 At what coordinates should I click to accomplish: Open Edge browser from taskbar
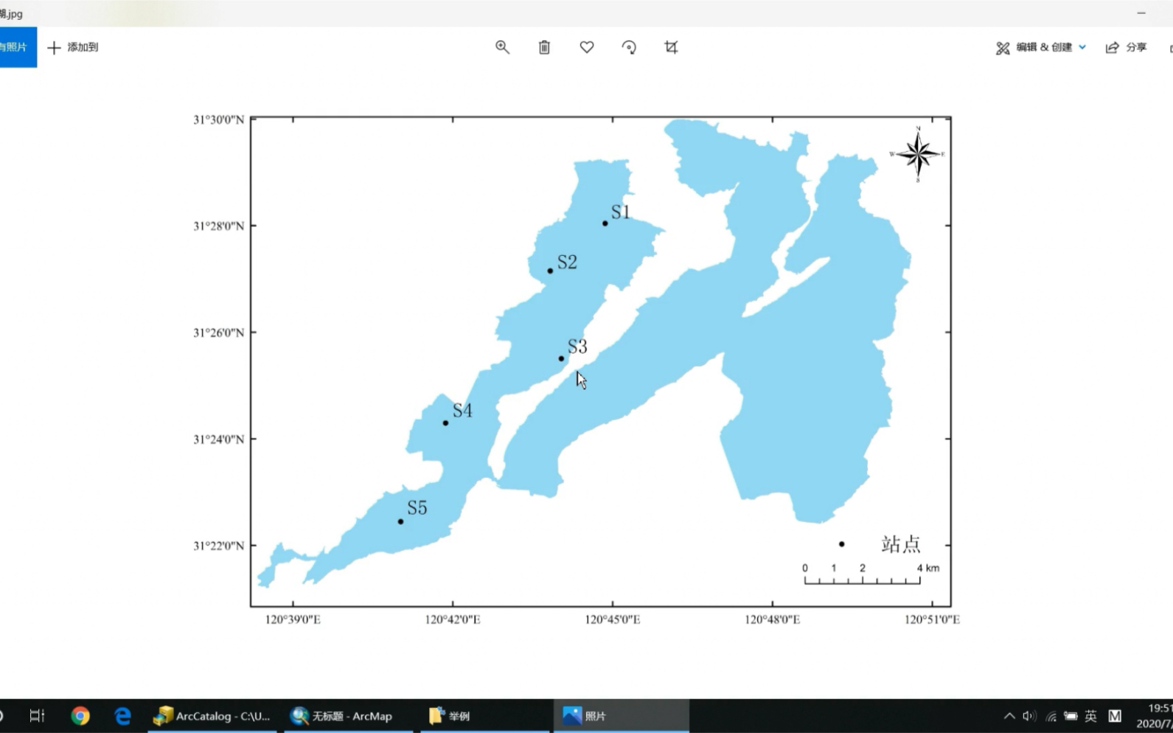click(122, 715)
